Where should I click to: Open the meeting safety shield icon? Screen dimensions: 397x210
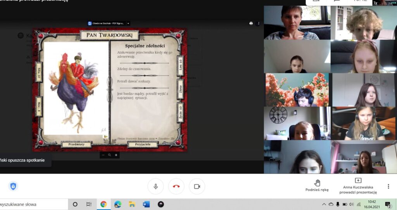[13, 186]
